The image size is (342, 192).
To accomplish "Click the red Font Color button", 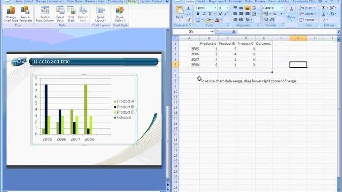I will pyautogui.click(x=217, y=20).
